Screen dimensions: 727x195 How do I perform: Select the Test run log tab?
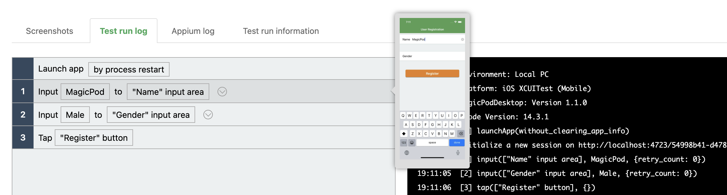tap(124, 31)
